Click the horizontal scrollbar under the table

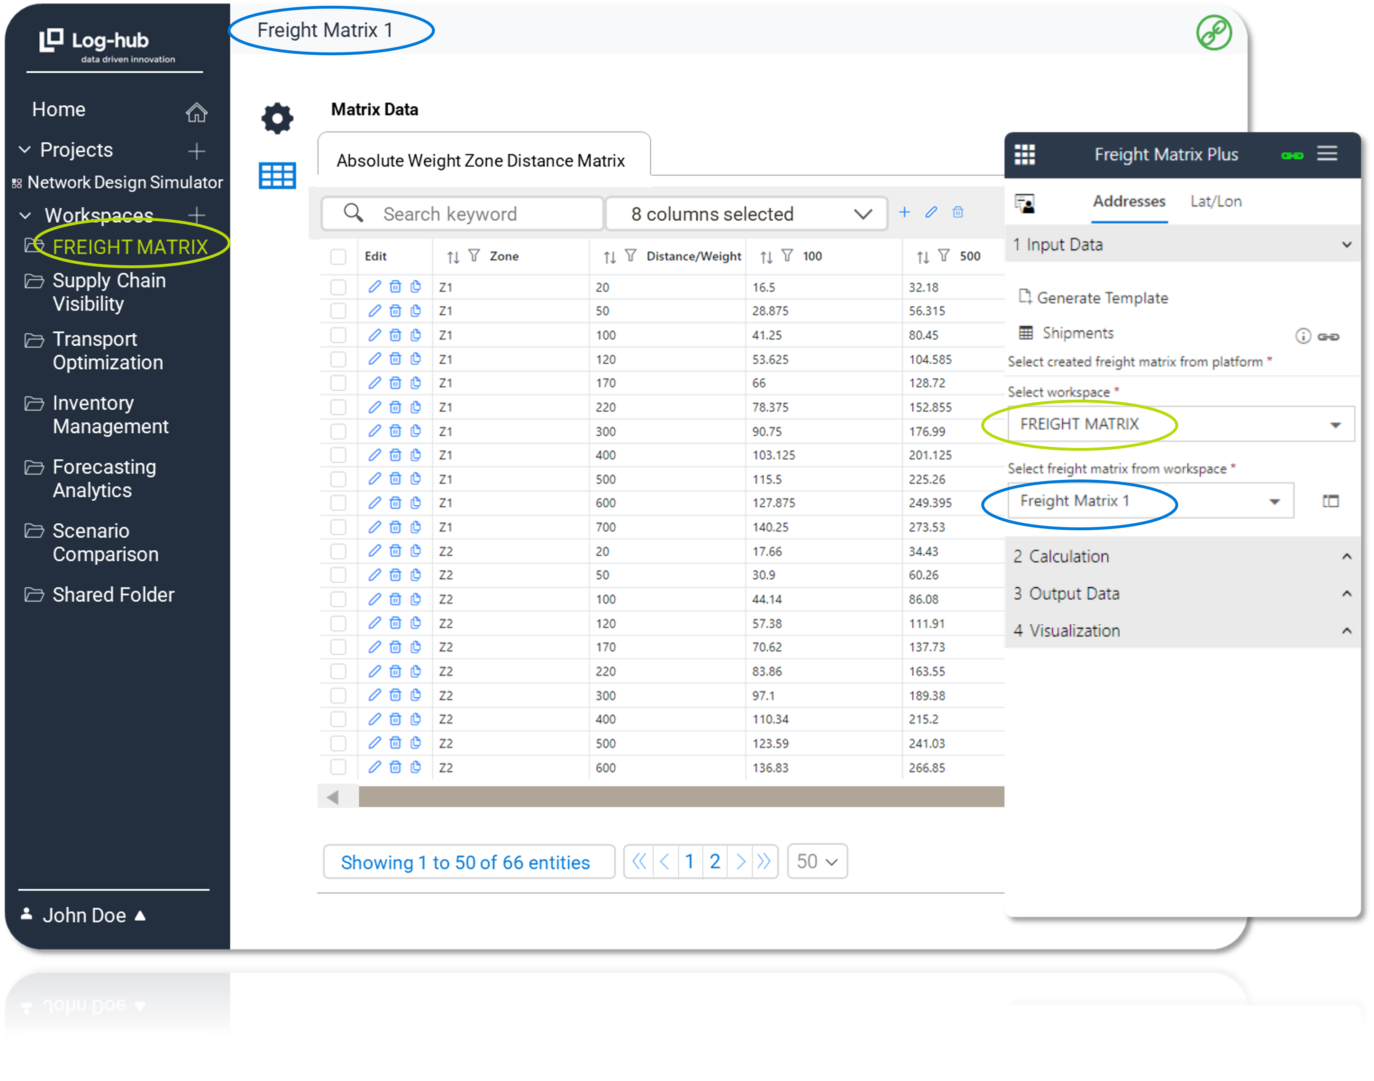(x=680, y=797)
